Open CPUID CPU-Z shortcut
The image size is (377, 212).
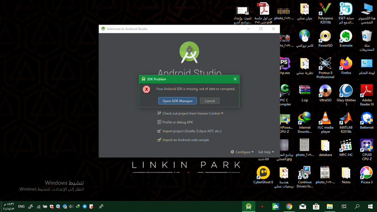click(367, 150)
